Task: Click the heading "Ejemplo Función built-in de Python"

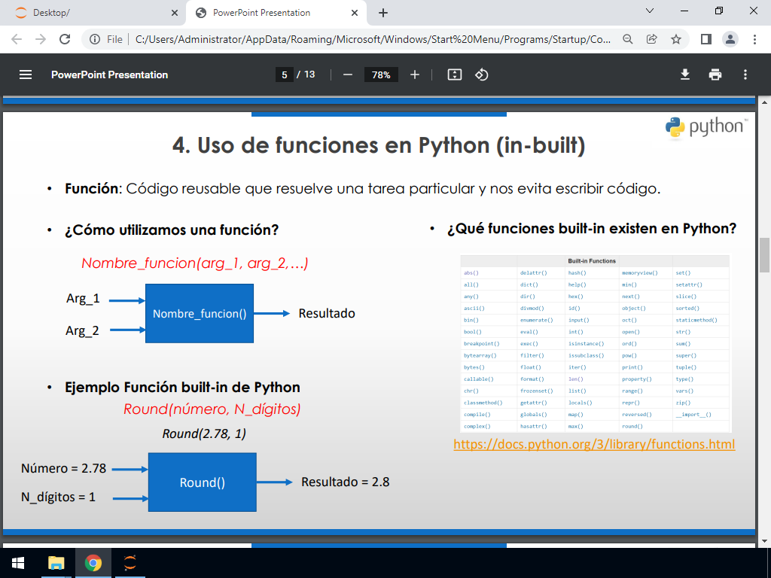Action: (182, 388)
